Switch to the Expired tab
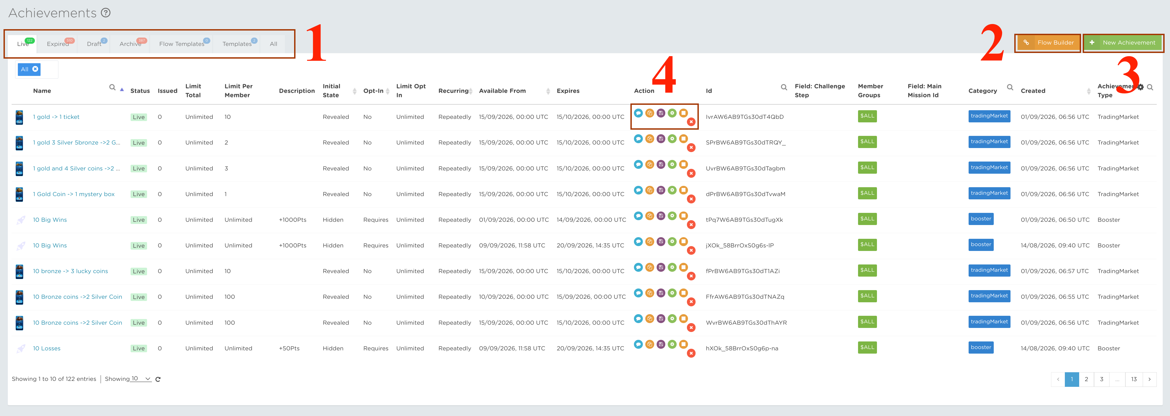This screenshot has height=416, width=1170. 58,44
